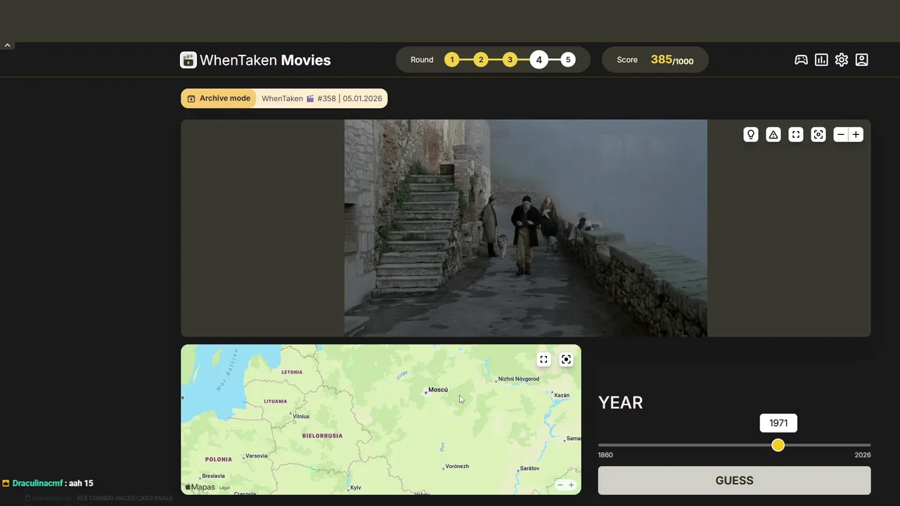Click the WhenTaken Movies logo icon

[188, 60]
